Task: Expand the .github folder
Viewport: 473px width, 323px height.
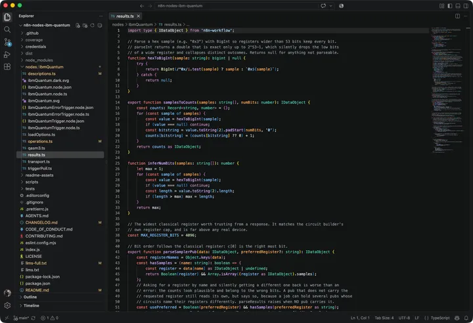Action: (60, 33)
